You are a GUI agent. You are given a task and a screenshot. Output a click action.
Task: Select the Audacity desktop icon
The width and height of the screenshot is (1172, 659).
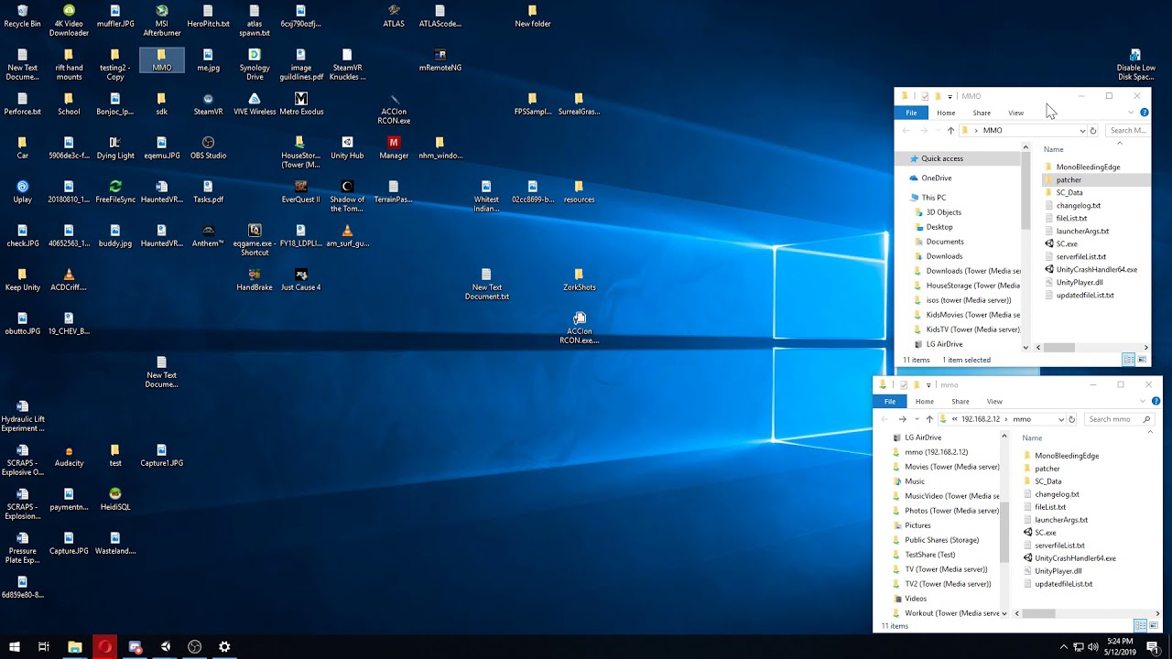point(69,456)
